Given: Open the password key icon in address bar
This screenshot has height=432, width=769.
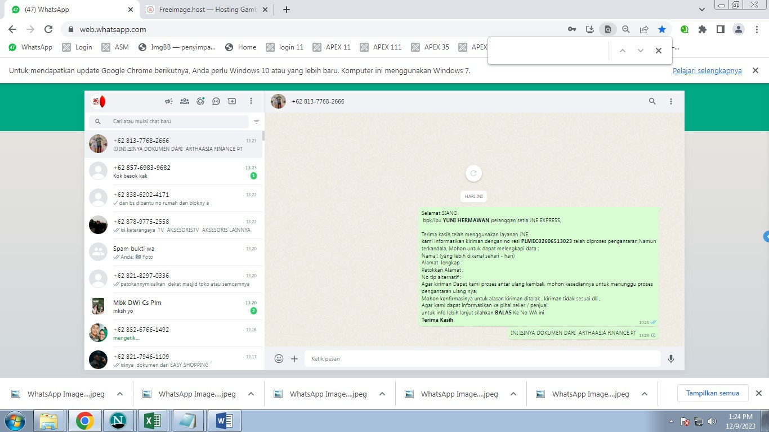Looking at the screenshot, I should [572, 29].
